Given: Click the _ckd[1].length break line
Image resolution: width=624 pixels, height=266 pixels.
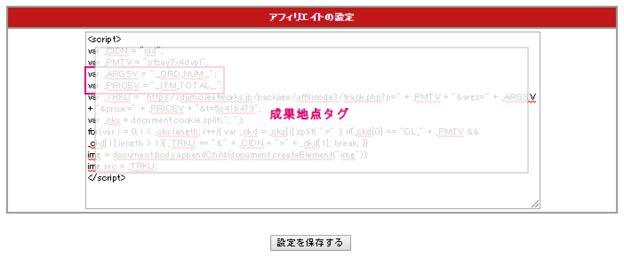Looking at the screenshot, I should coord(228,143).
